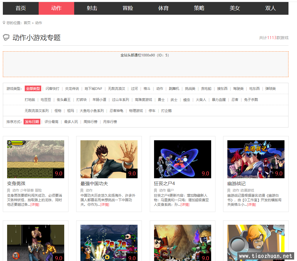Select the 全部类型 game type filter
The width and height of the screenshot is (297, 261).
[x=33, y=89]
